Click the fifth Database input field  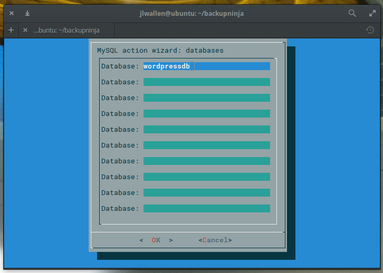(206, 130)
